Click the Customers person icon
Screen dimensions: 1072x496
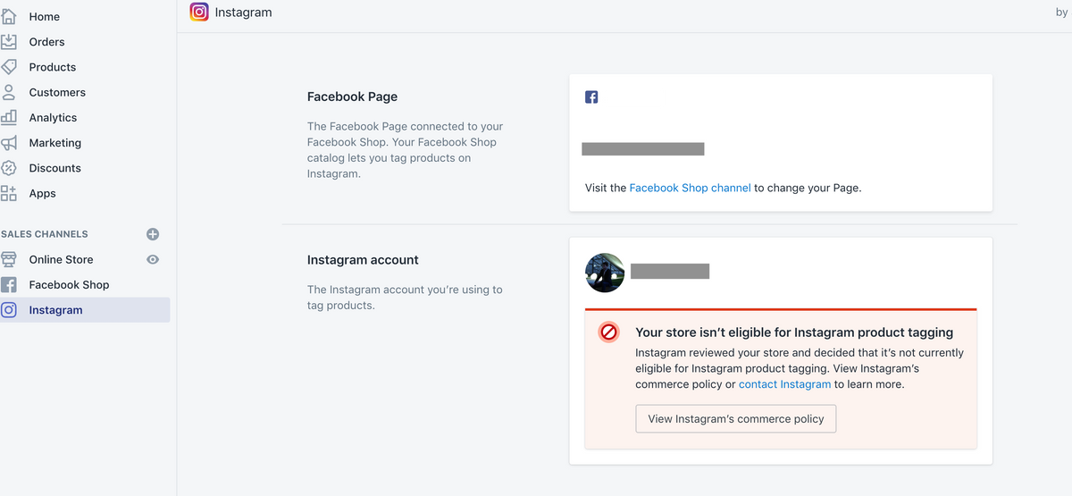9,92
